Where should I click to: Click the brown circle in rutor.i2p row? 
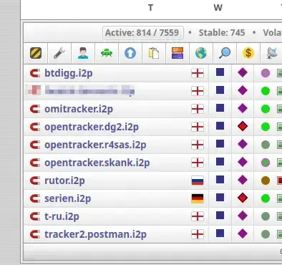pyautogui.click(x=266, y=180)
